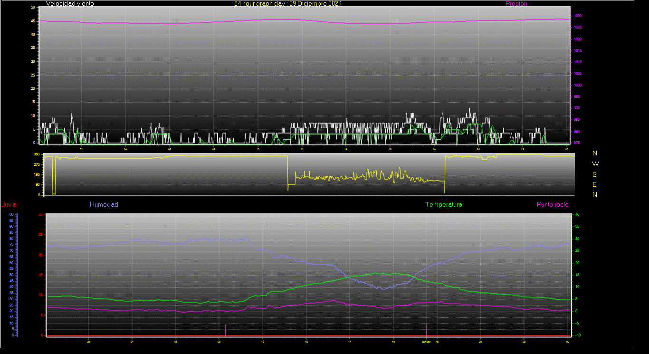
Task: Click the '985' pressure axis value
Action: pos(577,120)
